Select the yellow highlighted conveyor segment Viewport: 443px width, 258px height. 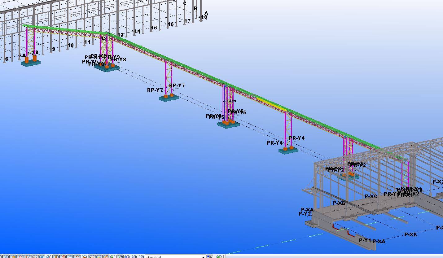pos(271,104)
